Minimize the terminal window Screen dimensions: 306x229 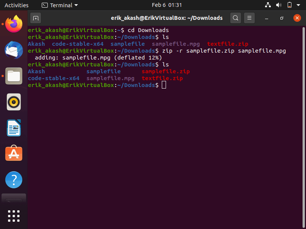[267, 18]
